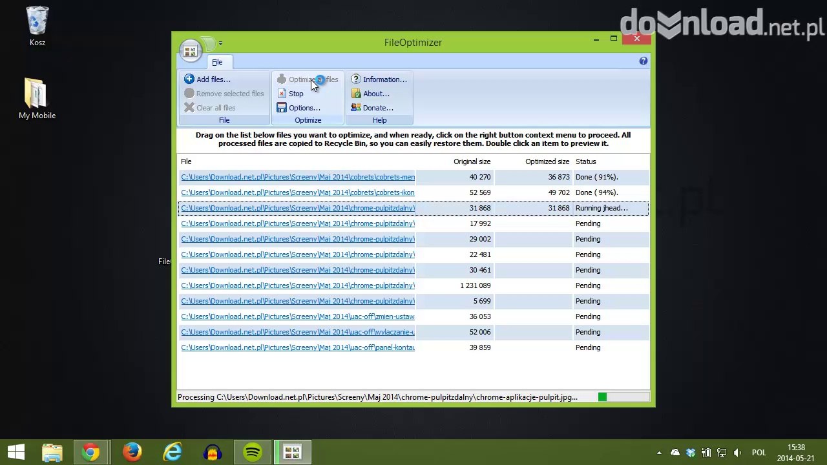Open the Donate... item
The height and width of the screenshot is (465, 827).
pyautogui.click(x=372, y=108)
